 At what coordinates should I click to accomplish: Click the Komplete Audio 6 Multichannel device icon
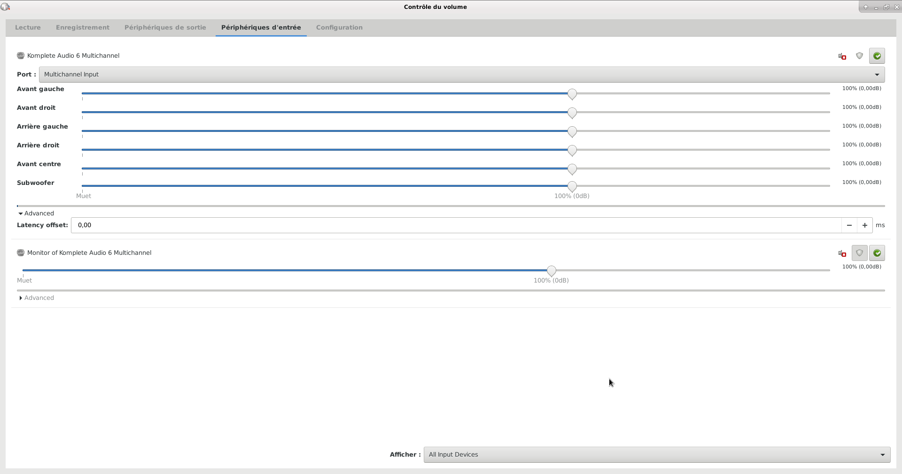click(21, 55)
